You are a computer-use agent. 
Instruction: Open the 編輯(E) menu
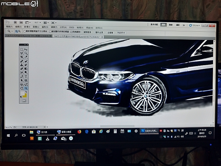pyautogui.click(x=18, y=27)
